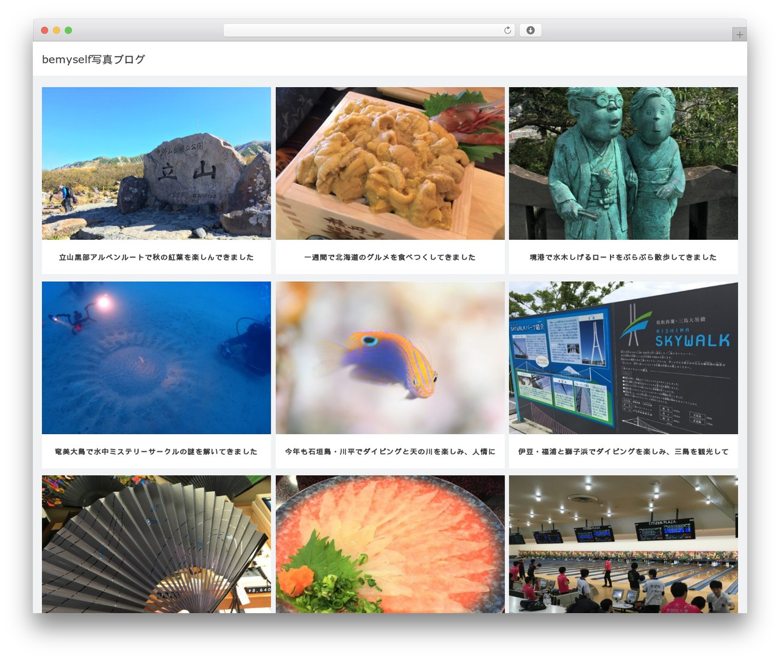Open post 今年も石垣島・川平でダイビングと天の川

[390, 452]
